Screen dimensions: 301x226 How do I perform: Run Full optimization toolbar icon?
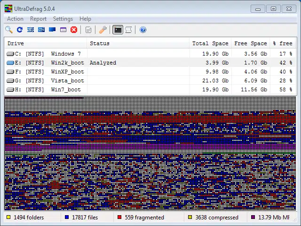[52, 30]
